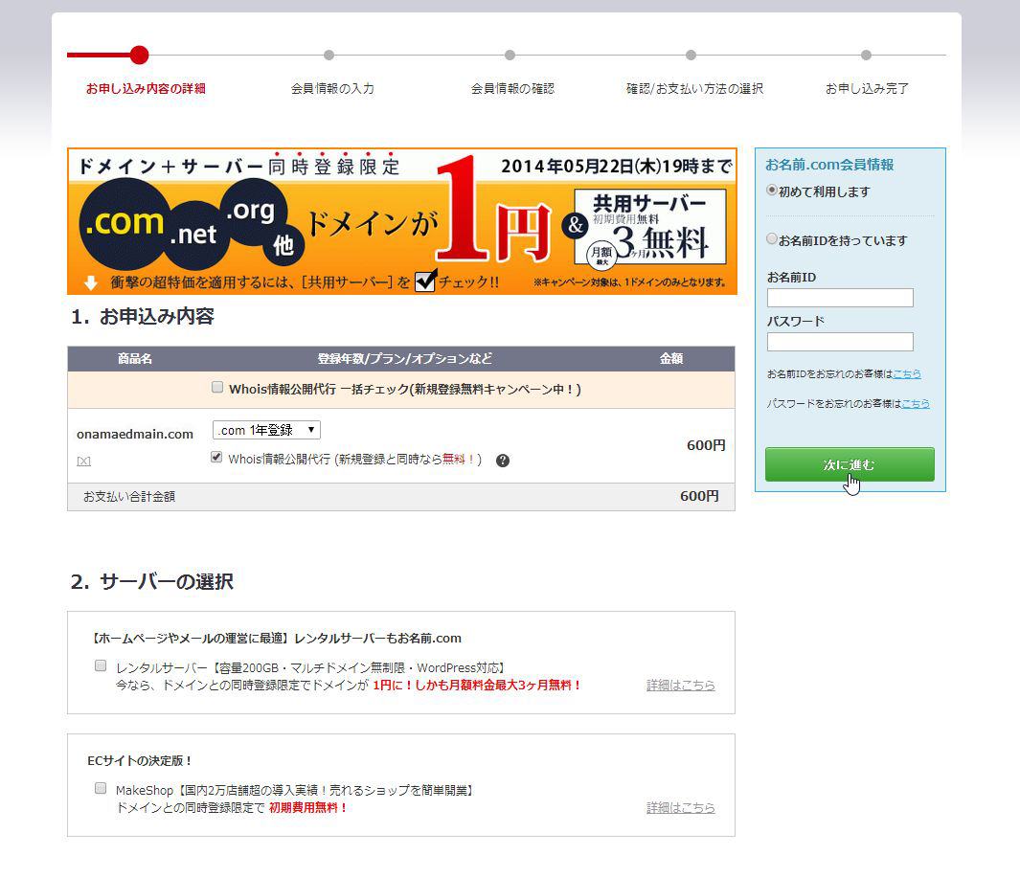Open the forgot お名前ID こちら link

point(907,374)
